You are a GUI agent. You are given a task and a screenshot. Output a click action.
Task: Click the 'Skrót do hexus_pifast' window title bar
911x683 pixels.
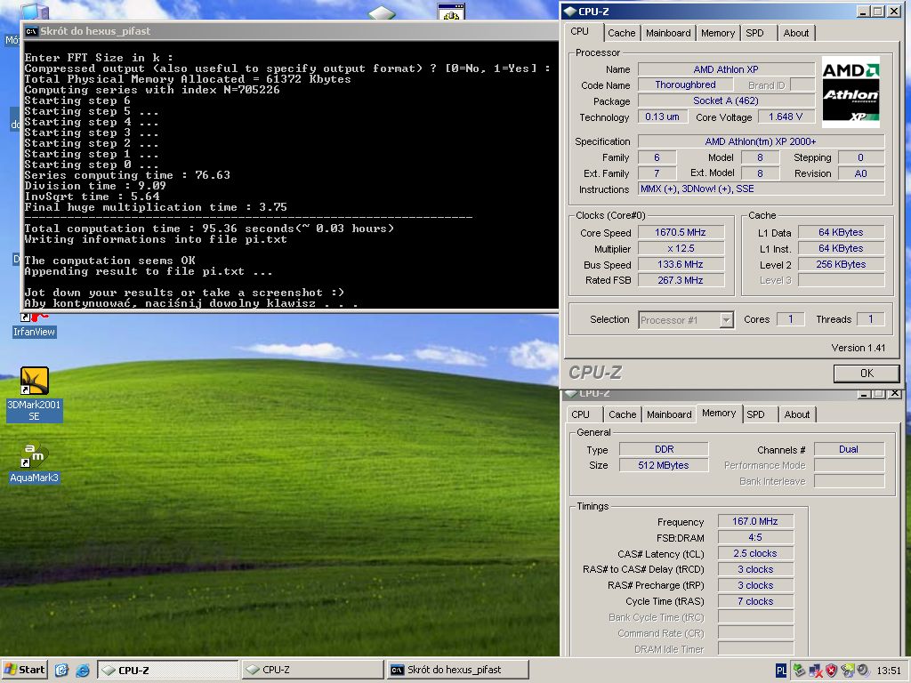(x=291, y=31)
